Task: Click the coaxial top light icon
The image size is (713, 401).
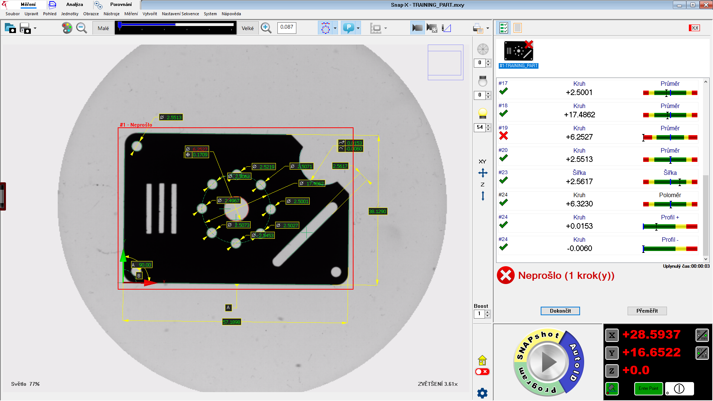Action: click(x=483, y=81)
